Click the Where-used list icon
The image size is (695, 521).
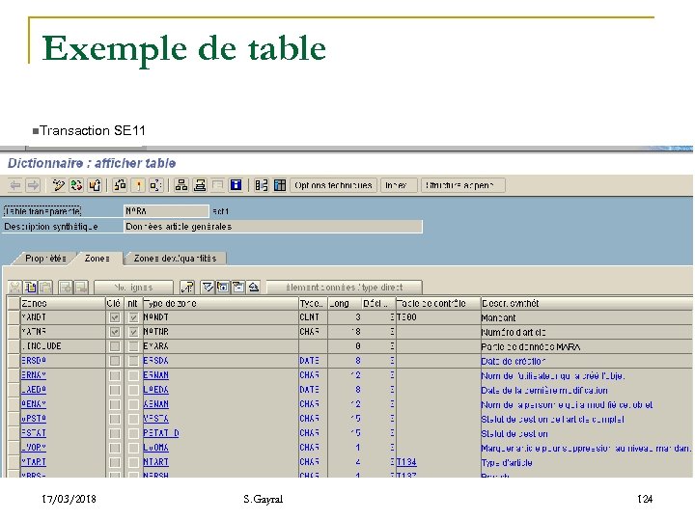pos(155,185)
